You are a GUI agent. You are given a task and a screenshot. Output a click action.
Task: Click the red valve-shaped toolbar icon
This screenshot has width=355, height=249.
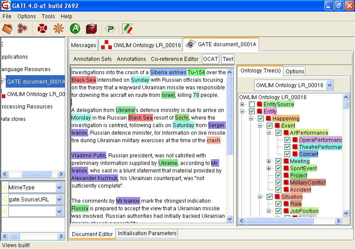(42, 29)
